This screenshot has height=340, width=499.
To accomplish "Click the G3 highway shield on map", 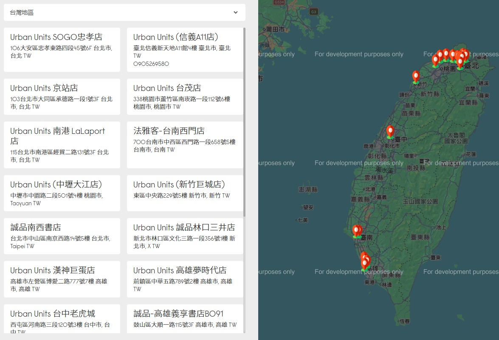I will pos(313,12).
